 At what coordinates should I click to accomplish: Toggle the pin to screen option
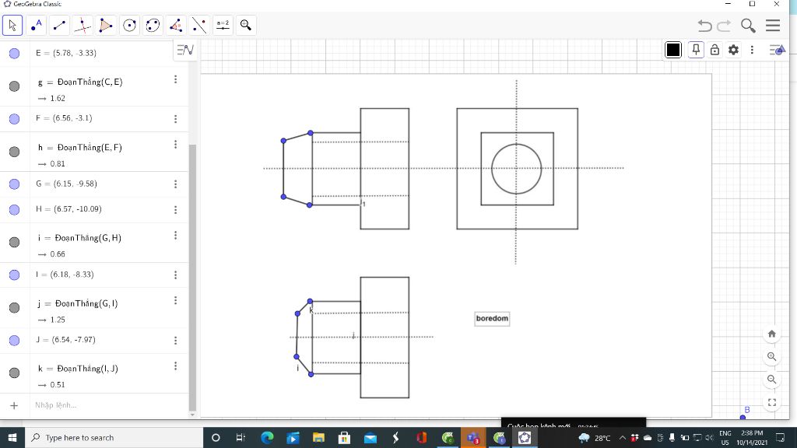click(696, 50)
